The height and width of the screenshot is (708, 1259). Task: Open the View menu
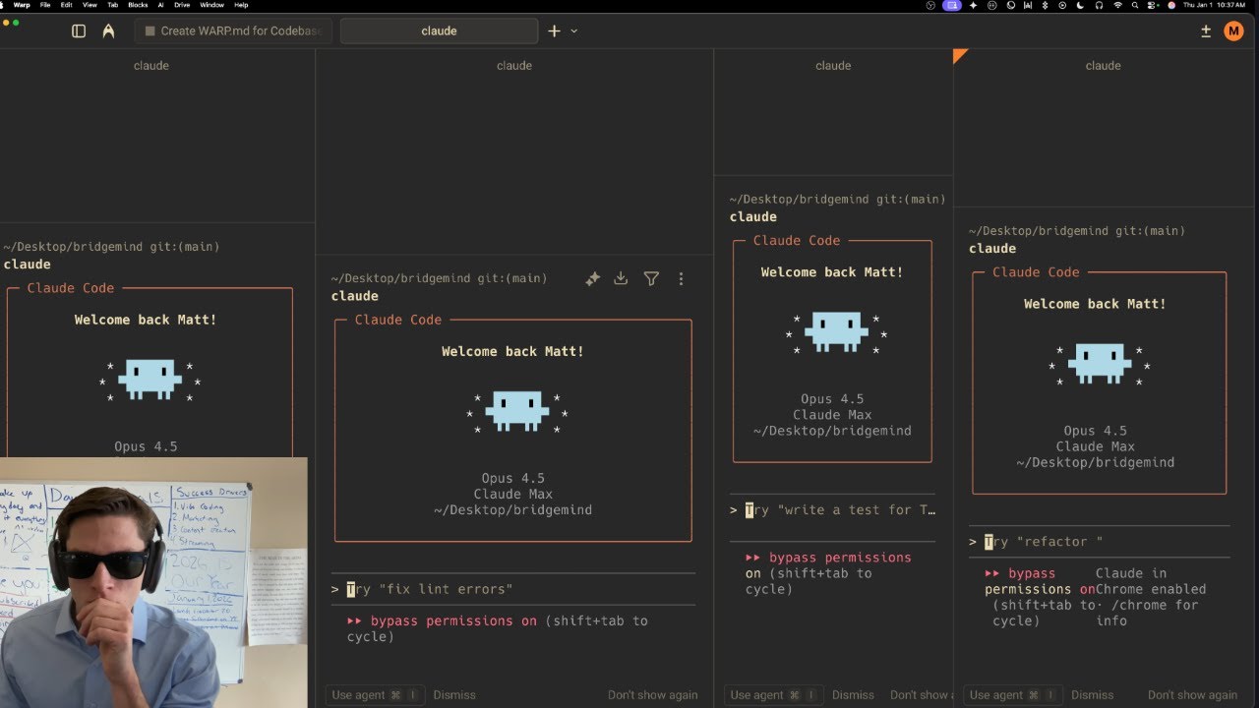[90, 5]
